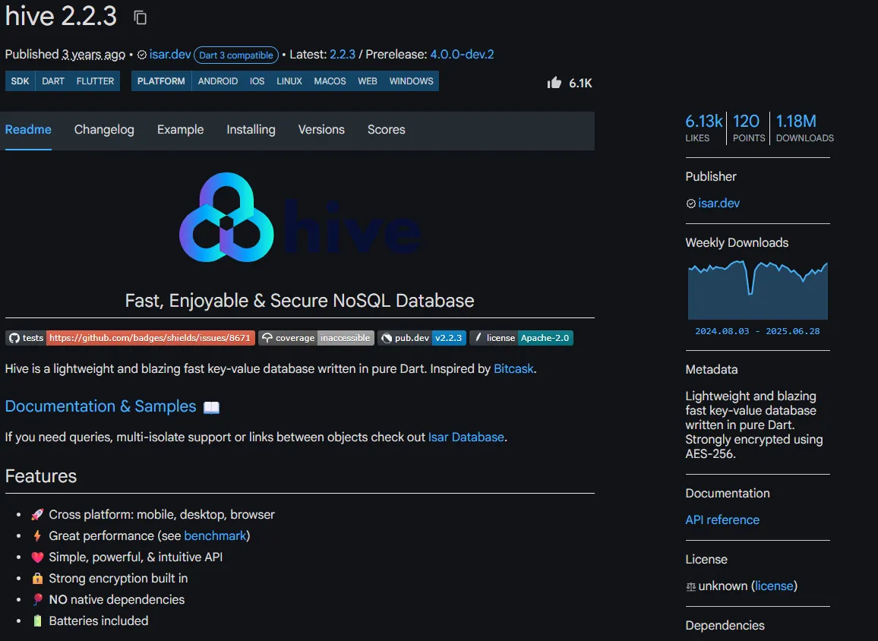Open the license Apache-2.0 badge
Viewport: 878px width, 641px height.
click(521, 338)
